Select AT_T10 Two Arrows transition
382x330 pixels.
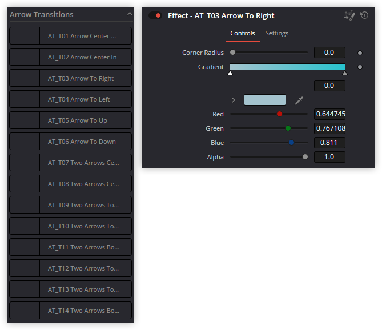coord(71,226)
